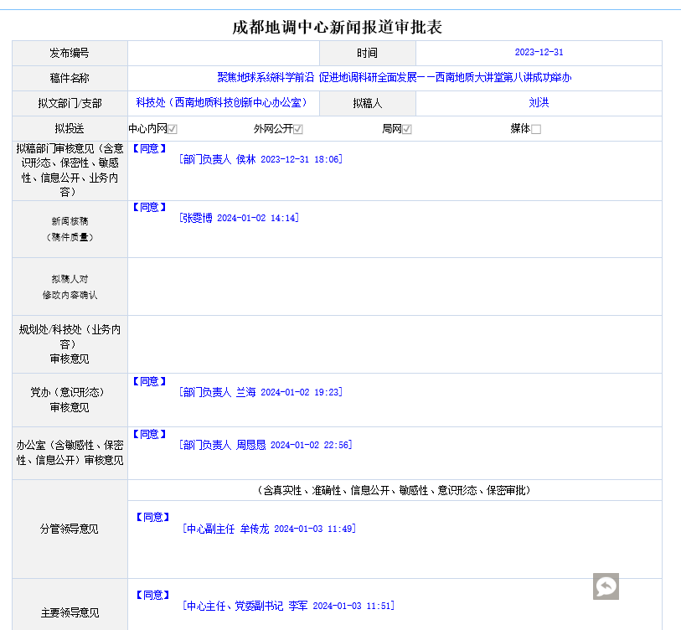
Task: Click the form title 成都地调中心新闻报道审批表
Action: tap(337, 27)
